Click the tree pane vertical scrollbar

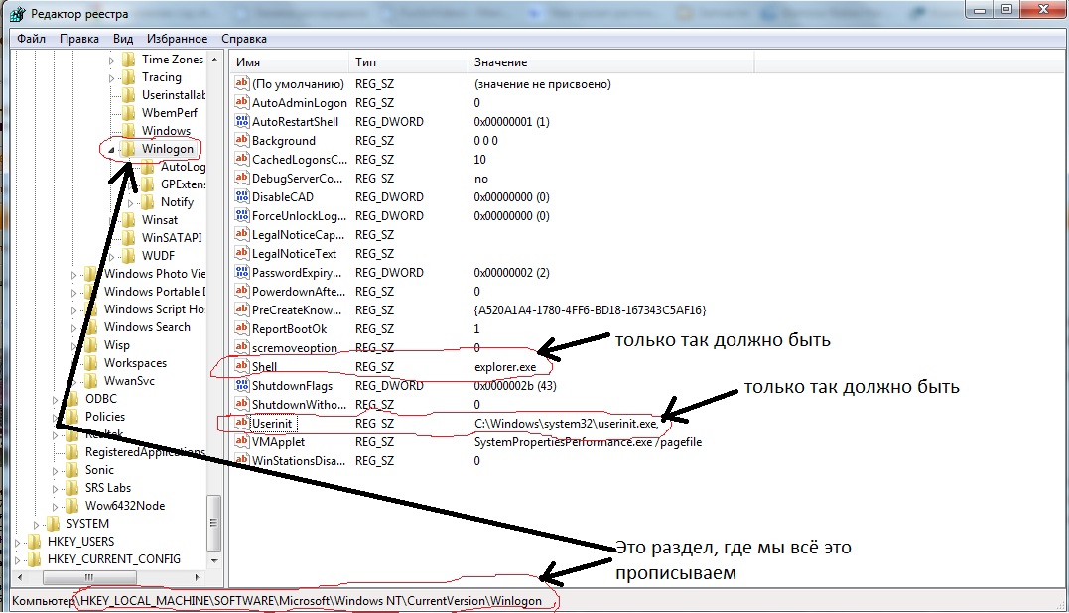(x=213, y=298)
